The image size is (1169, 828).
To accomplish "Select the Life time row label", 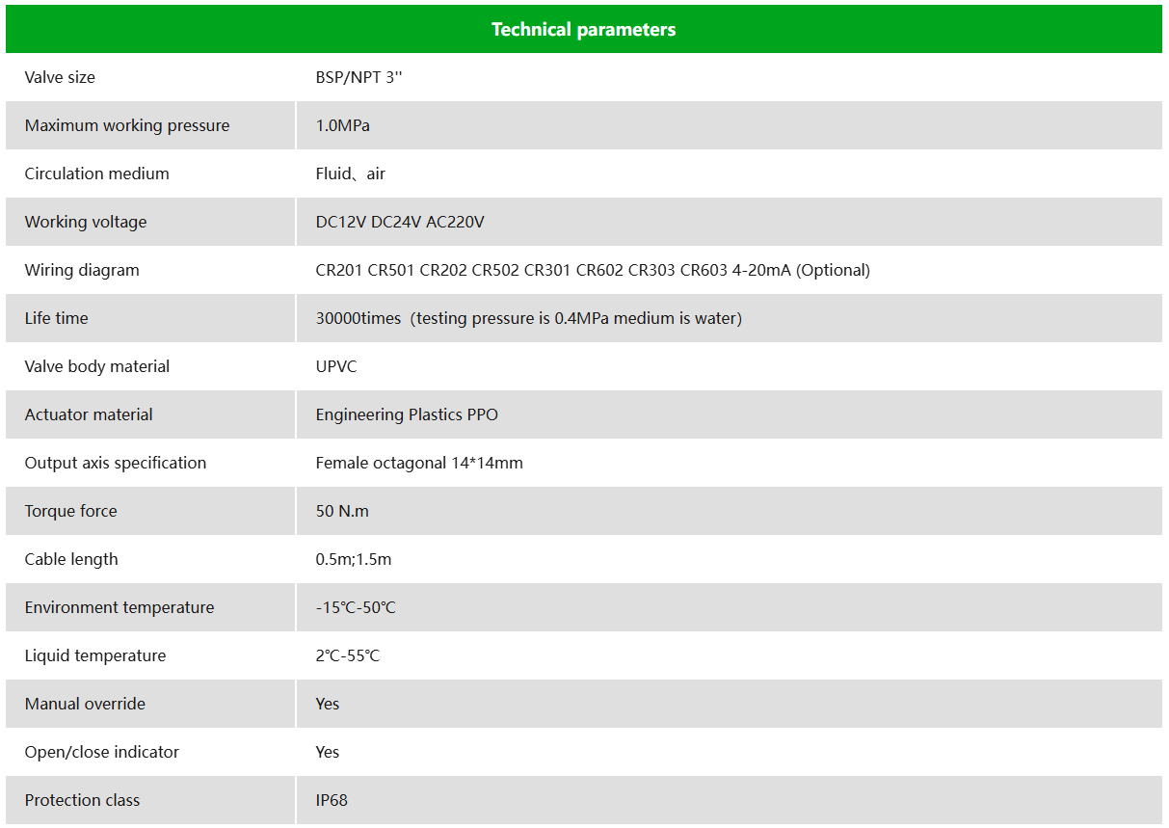I will [56, 318].
